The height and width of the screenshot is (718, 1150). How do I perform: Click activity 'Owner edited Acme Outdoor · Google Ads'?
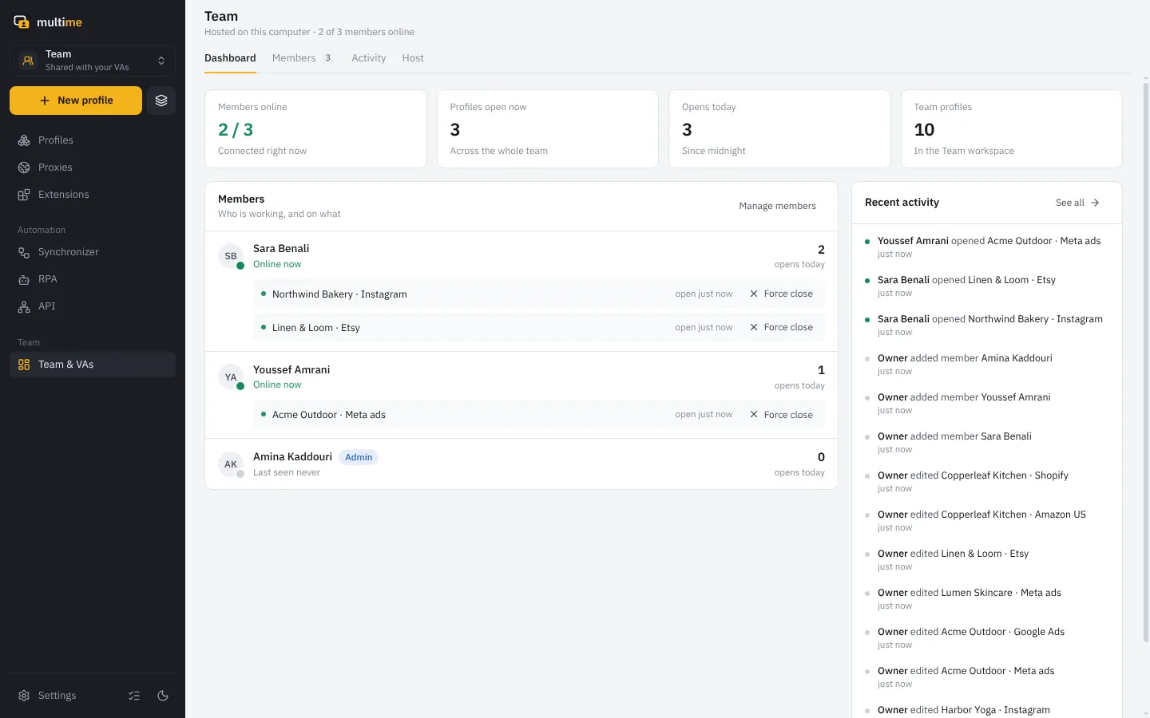point(987,638)
